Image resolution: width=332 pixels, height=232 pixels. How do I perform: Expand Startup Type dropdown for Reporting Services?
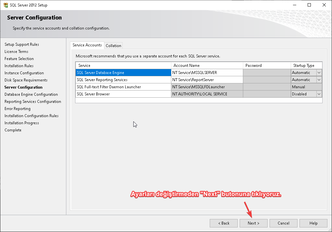pos(319,80)
